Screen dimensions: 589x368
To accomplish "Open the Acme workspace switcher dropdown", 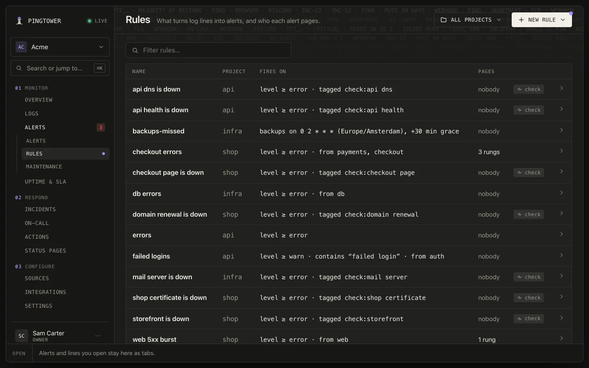I will 60,47.
